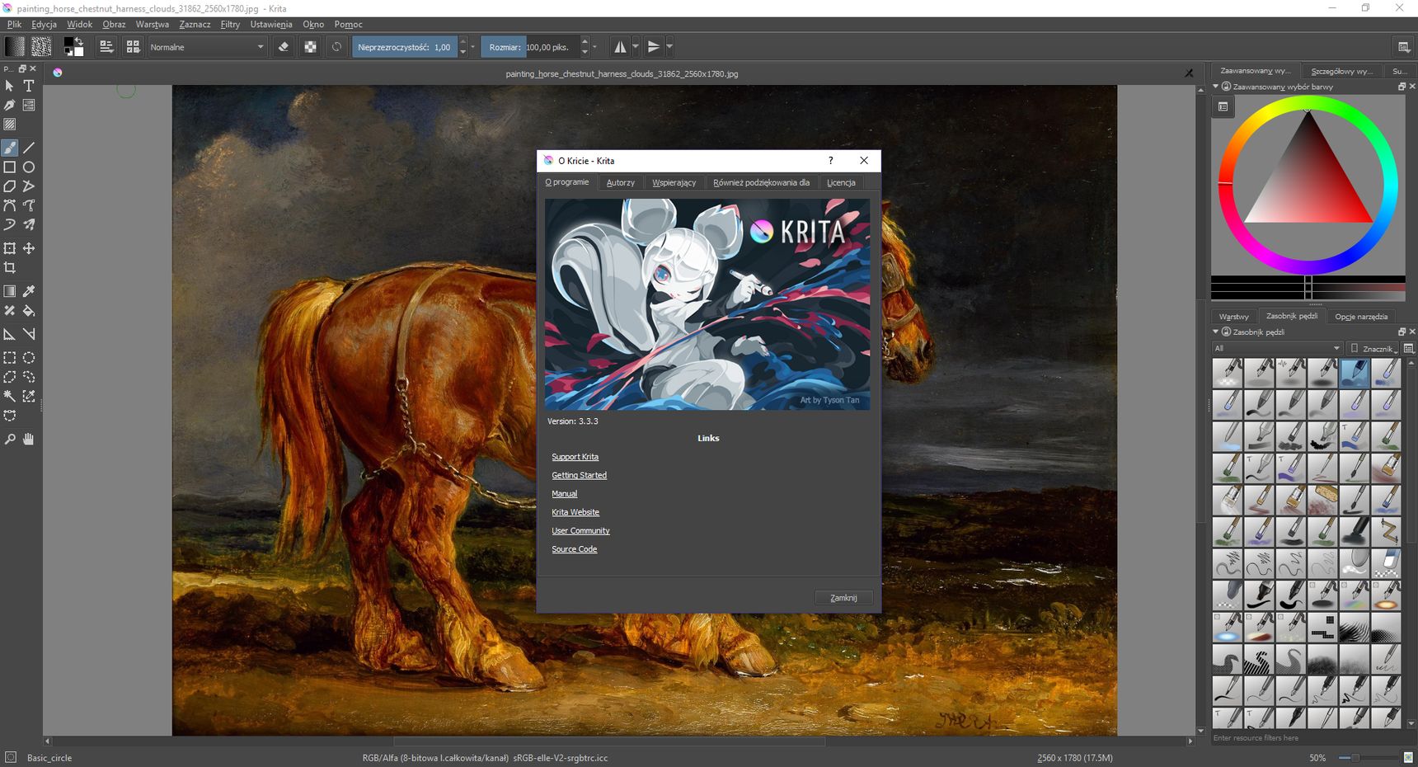1418x767 pixels.
Task: Select the Rectangle shape tool
Action: pyautogui.click(x=10, y=167)
